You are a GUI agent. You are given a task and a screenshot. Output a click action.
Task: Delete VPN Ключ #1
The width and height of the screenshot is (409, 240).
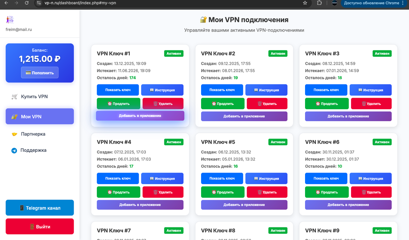(163, 103)
